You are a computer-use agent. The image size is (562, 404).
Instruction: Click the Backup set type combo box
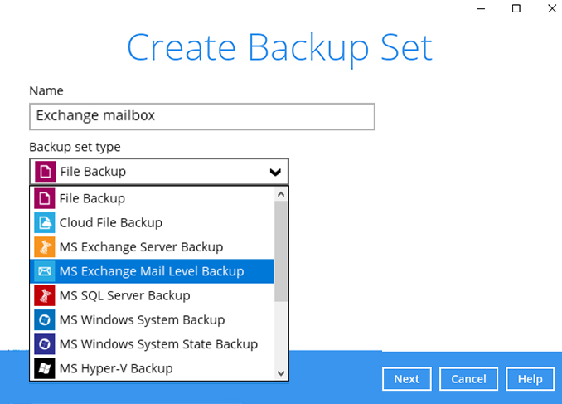159,172
